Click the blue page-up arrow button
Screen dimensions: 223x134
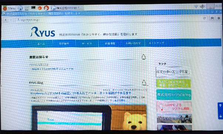pos(220,106)
